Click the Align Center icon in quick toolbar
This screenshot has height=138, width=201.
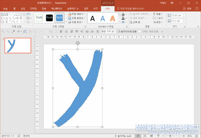[66, 32]
